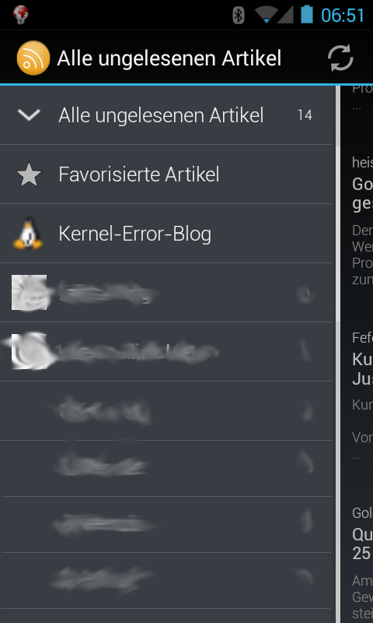Tap the Alle ungelesenen Artikel title bar text

pyautogui.click(x=169, y=58)
